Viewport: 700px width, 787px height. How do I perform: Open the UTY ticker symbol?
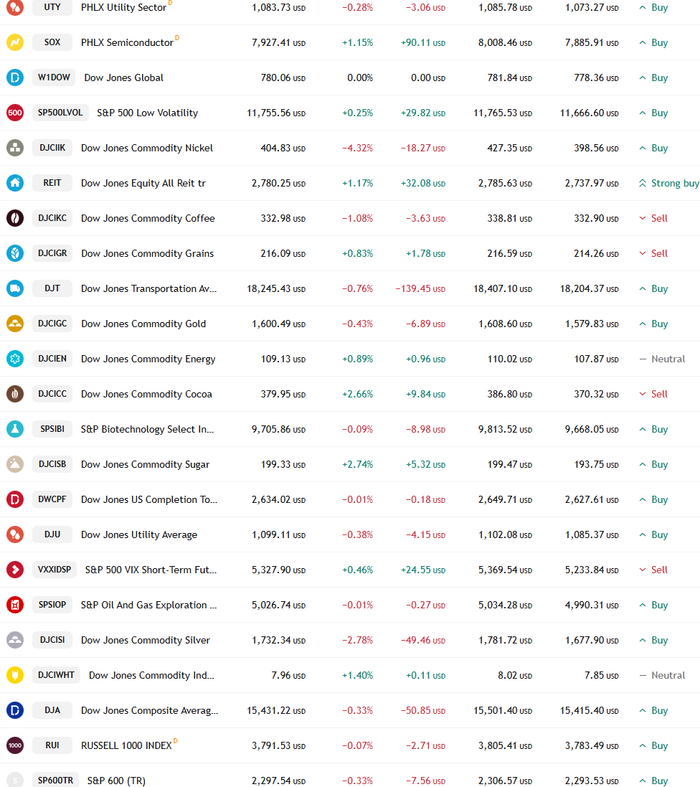click(52, 7)
